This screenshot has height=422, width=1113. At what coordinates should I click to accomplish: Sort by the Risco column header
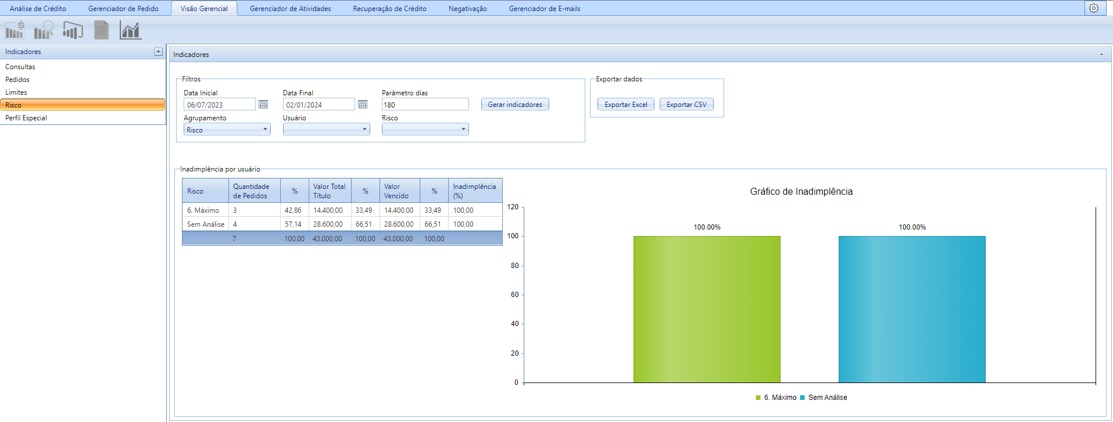click(205, 191)
